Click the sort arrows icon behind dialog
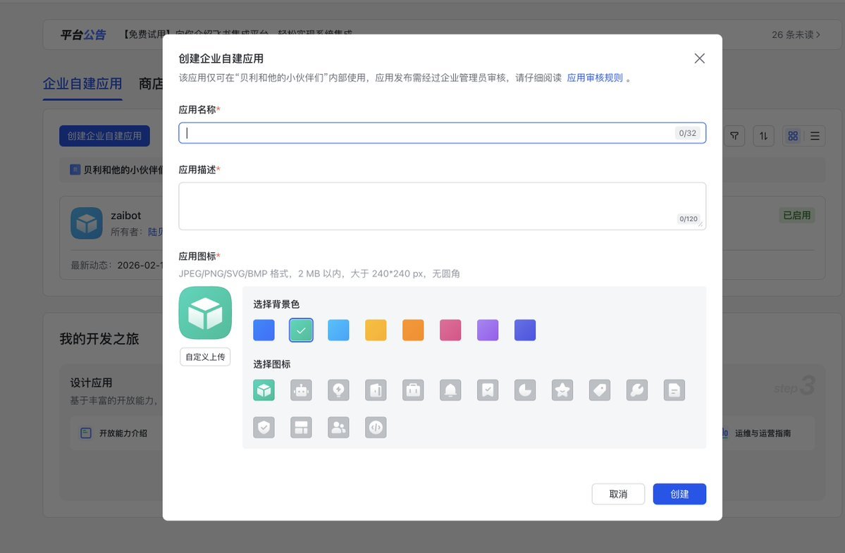Viewport: 845px width, 553px height. coord(764,136)
